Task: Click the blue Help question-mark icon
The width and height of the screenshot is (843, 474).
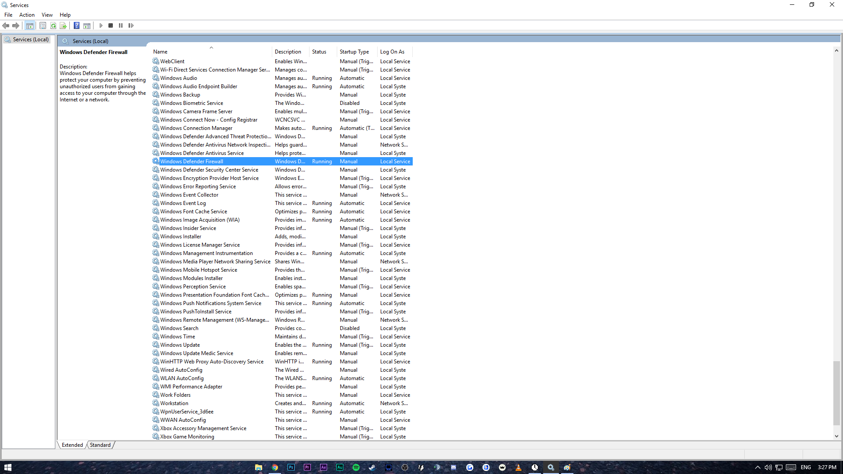Action: (x=76, y=25)
